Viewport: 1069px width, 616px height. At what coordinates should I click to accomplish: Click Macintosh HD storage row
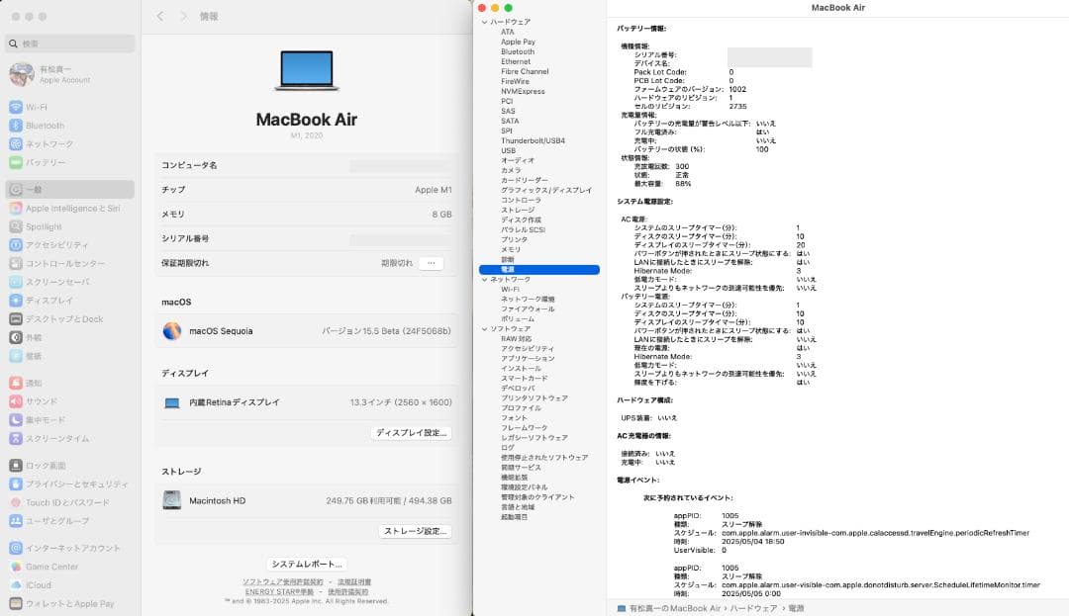(306, 501)
